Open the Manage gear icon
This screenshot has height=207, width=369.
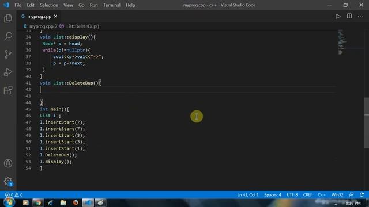tap(8, 182)
